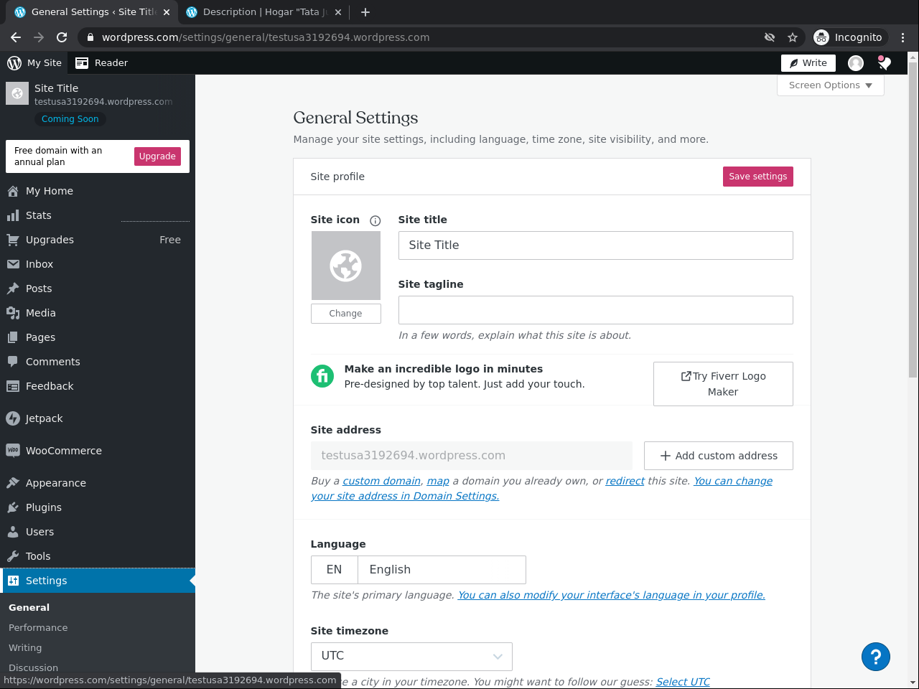Viewport: 919px width, 689px height.
Task: Click the Media icon in sidebar
Action: pyautogui.click(x=13, y=313)
